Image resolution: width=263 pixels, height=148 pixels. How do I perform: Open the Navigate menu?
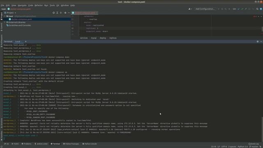22,5
